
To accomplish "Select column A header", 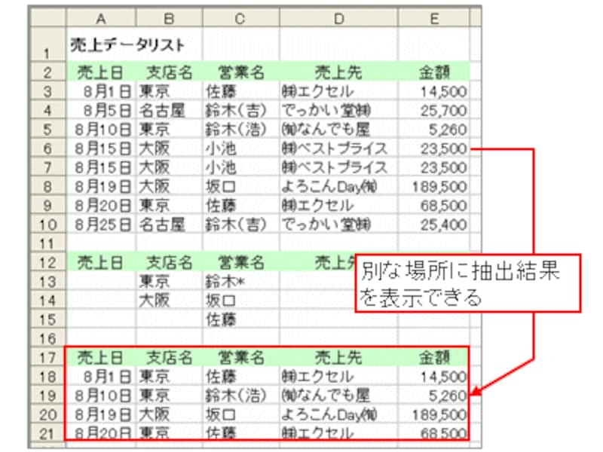I will tap(101, 17).
